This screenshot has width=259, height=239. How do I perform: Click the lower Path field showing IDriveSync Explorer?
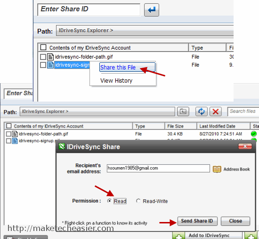click(x=97, y=111)
